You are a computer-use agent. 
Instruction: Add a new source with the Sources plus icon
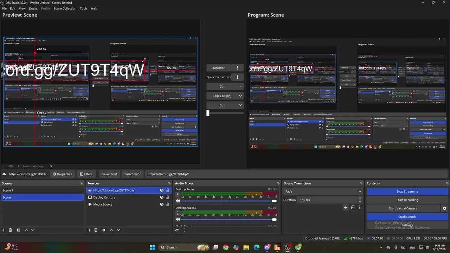[89, 230]
